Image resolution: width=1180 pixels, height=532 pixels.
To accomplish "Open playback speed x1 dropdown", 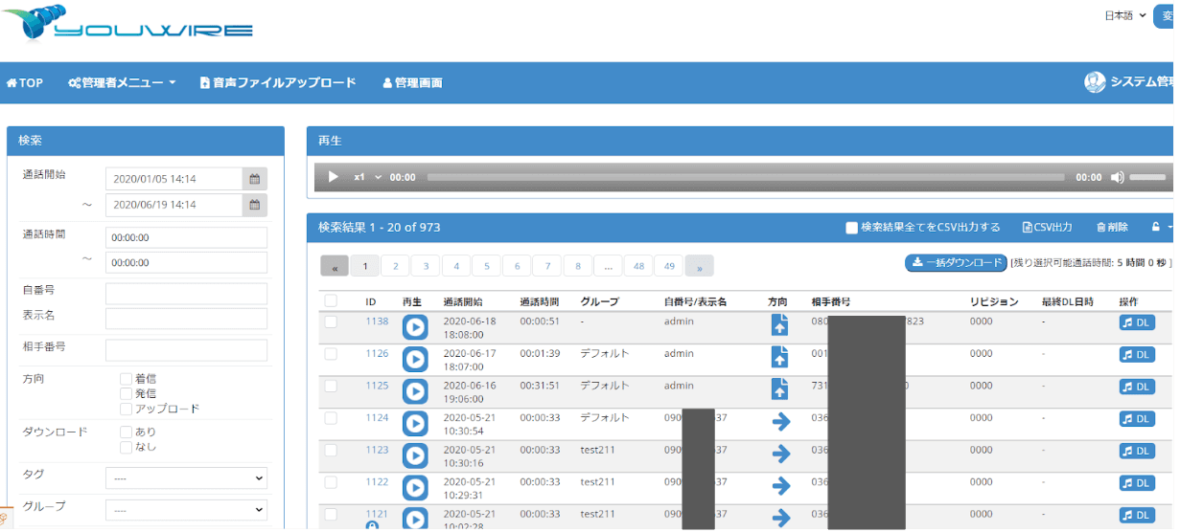I will pyautogui.click(x=367, y=178).
